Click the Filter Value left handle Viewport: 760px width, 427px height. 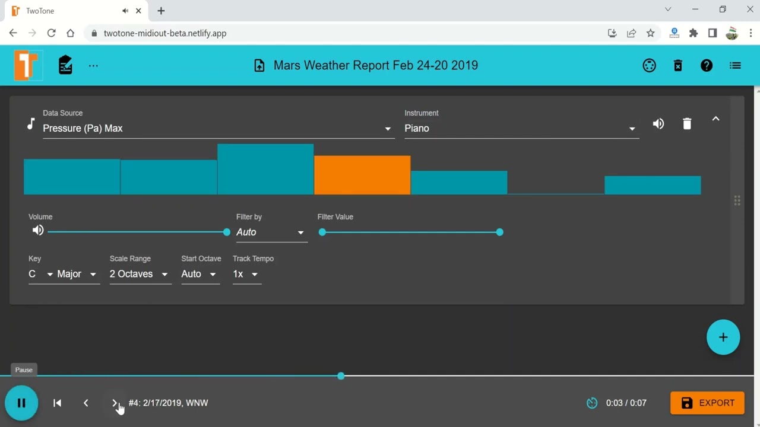(322, 232)
